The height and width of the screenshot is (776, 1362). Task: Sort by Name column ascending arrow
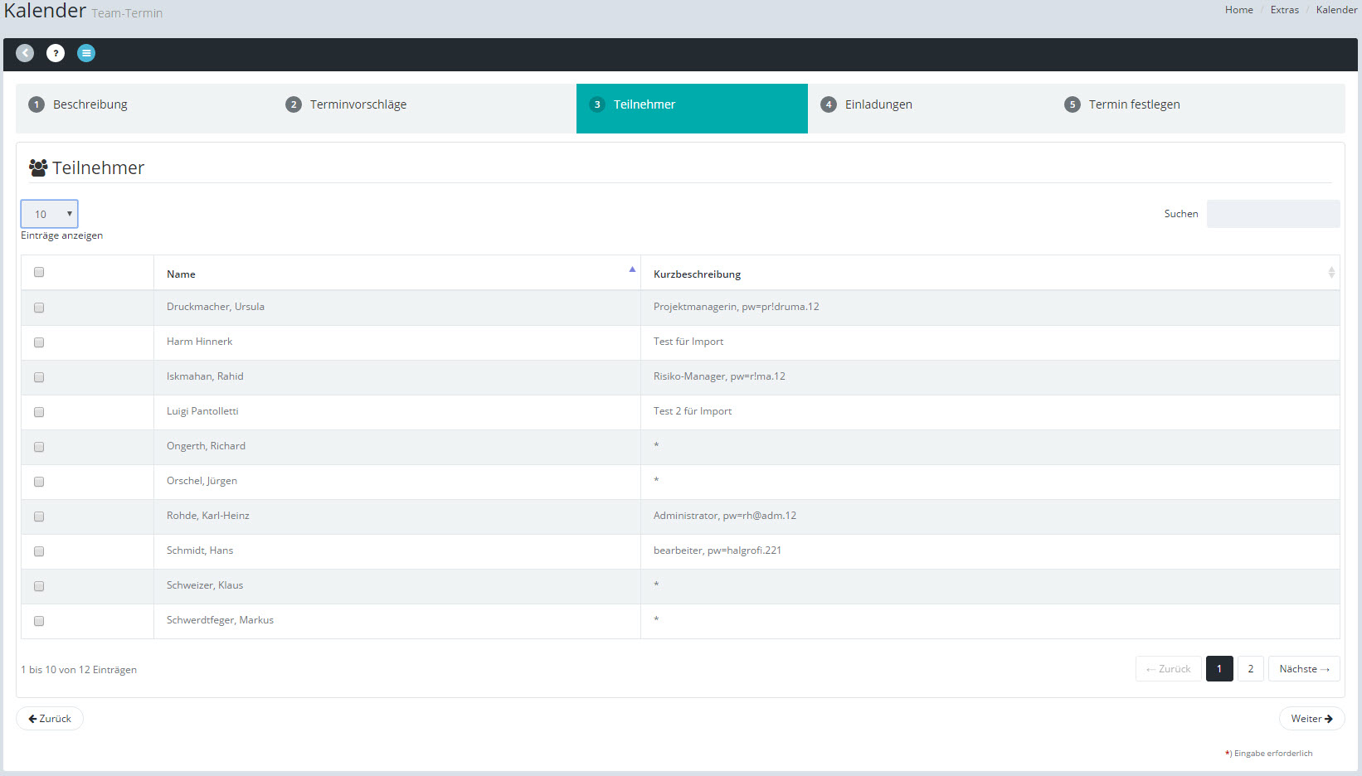click(x=632, y=269)
